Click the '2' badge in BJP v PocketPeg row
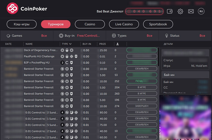The image size is (212, 140). tap(62, 63)
